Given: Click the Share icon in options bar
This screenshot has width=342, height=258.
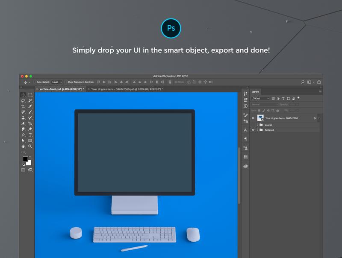Looking at the screenshot, I should click(x=319, y=82).
